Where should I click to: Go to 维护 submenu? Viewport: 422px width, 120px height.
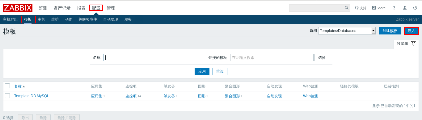click(55, 19)
